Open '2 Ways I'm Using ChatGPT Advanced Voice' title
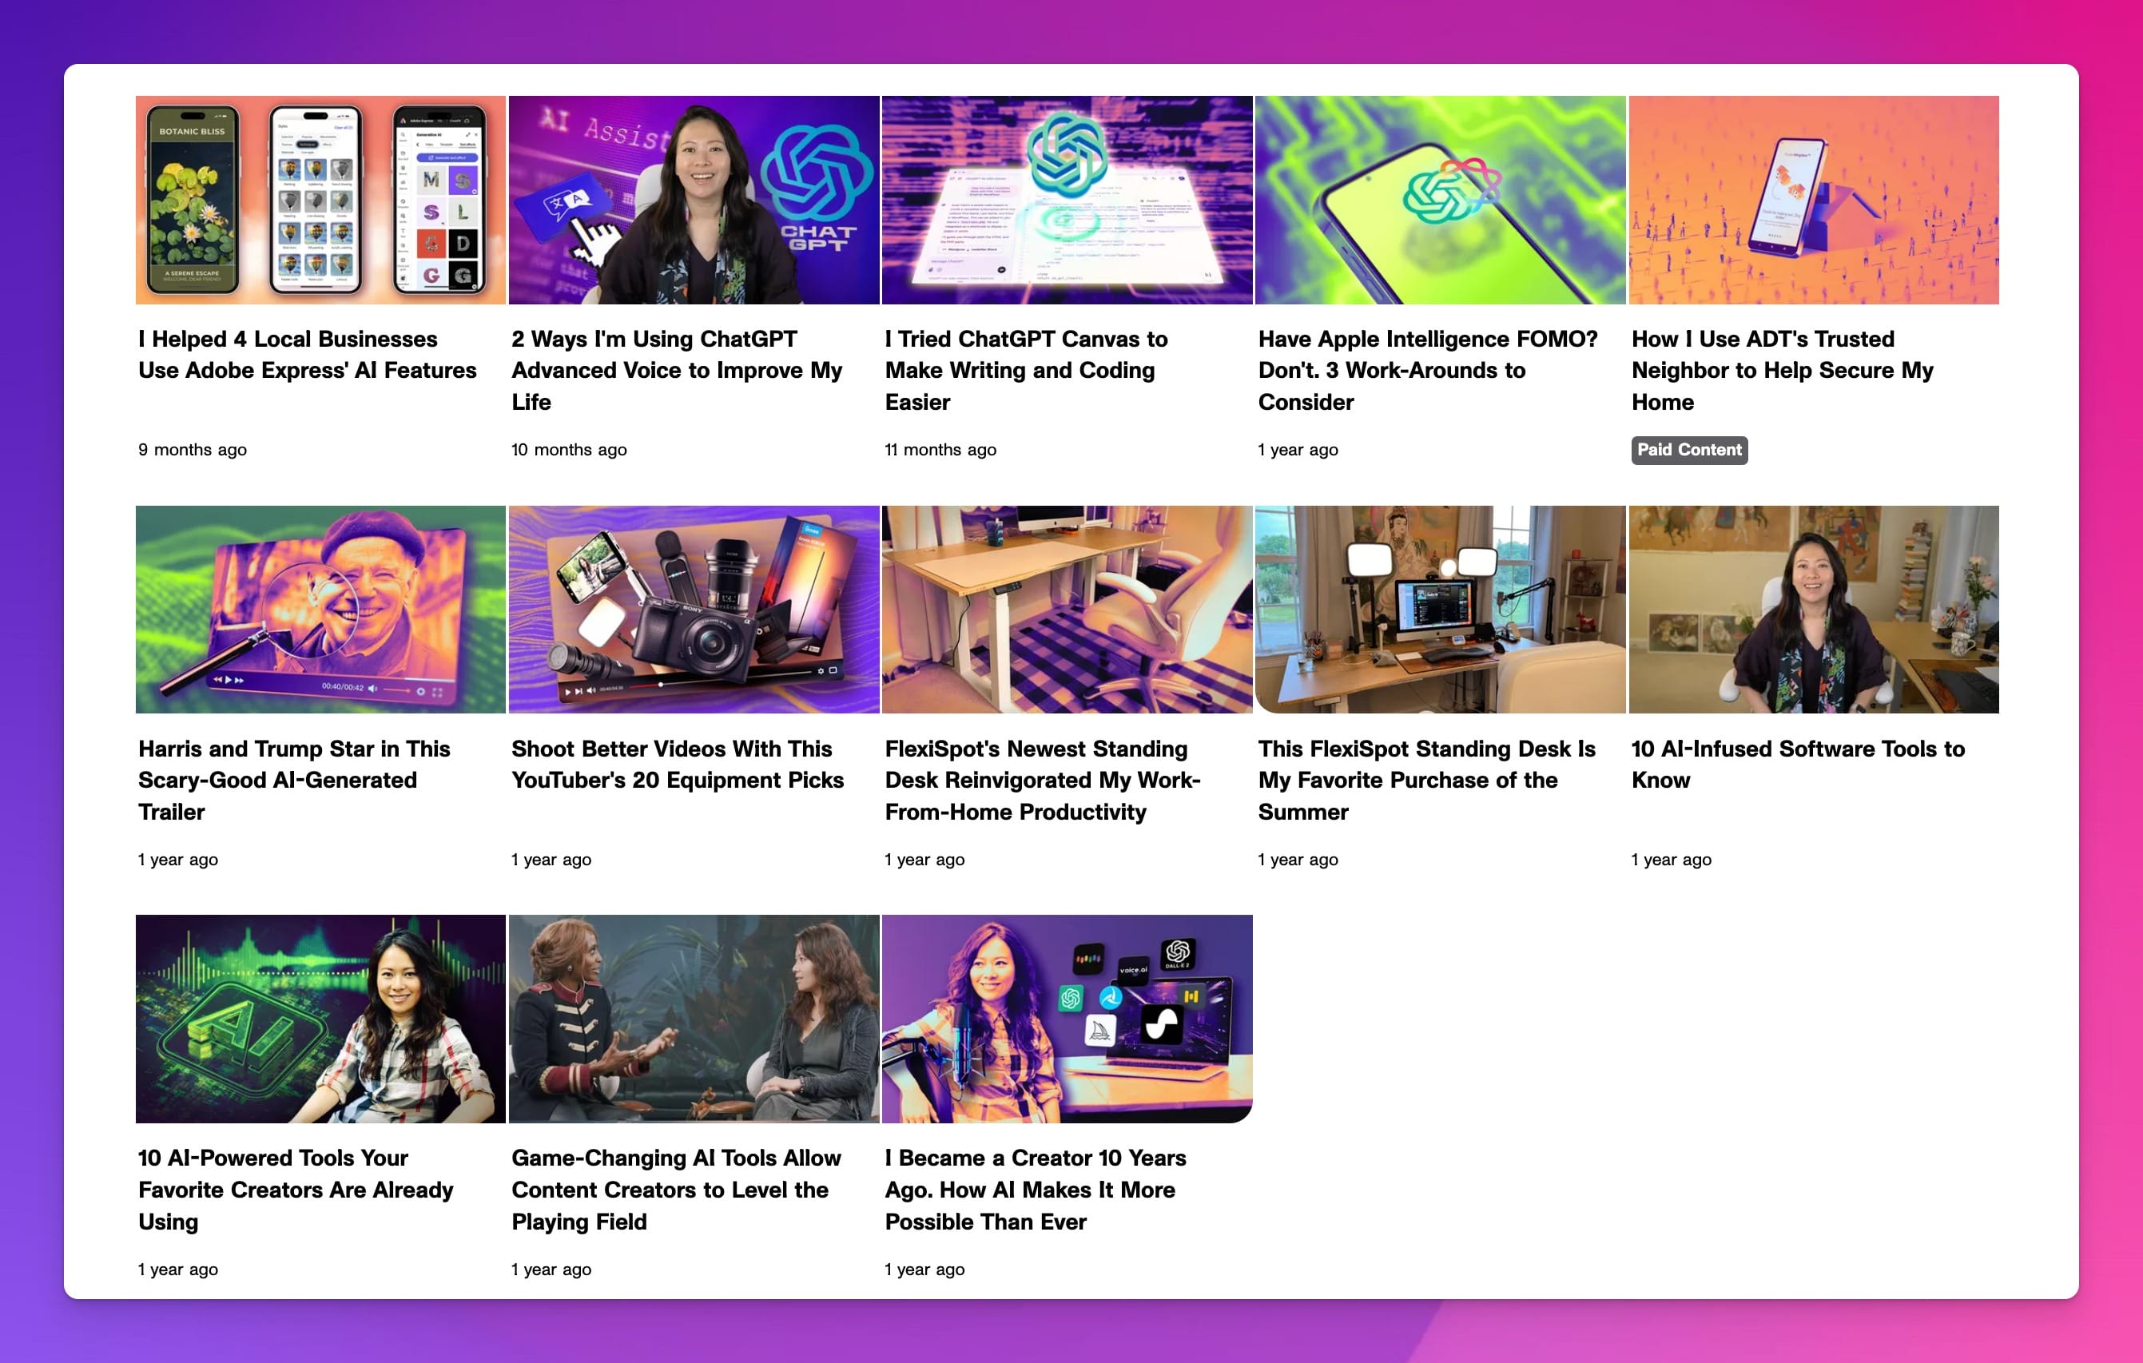 pyautogui.click(x=676, y=370)
